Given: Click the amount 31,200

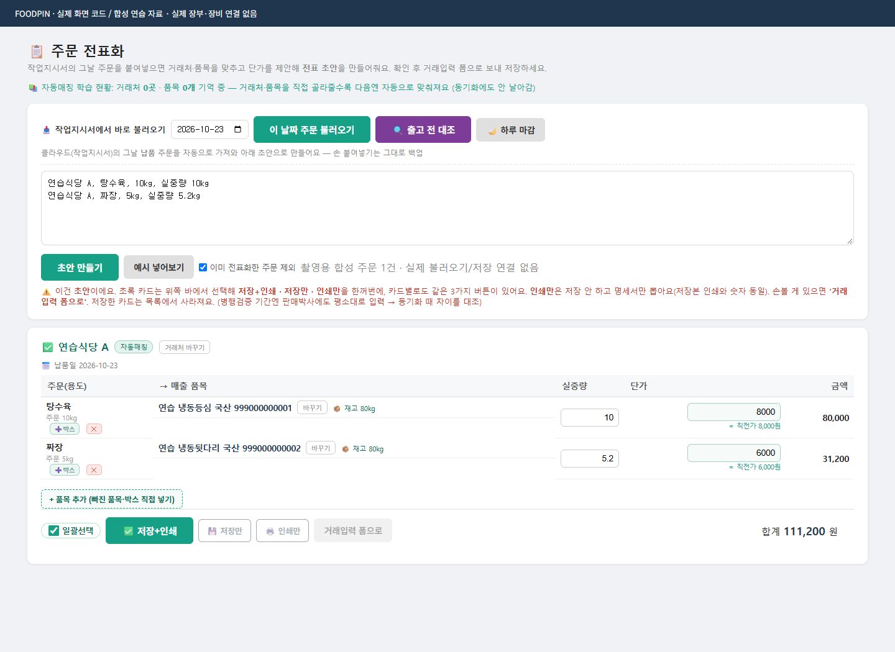Looking at the screenshot, I should [836, 459].
